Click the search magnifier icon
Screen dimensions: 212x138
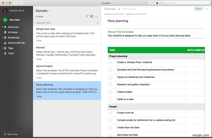click(163, 3)
